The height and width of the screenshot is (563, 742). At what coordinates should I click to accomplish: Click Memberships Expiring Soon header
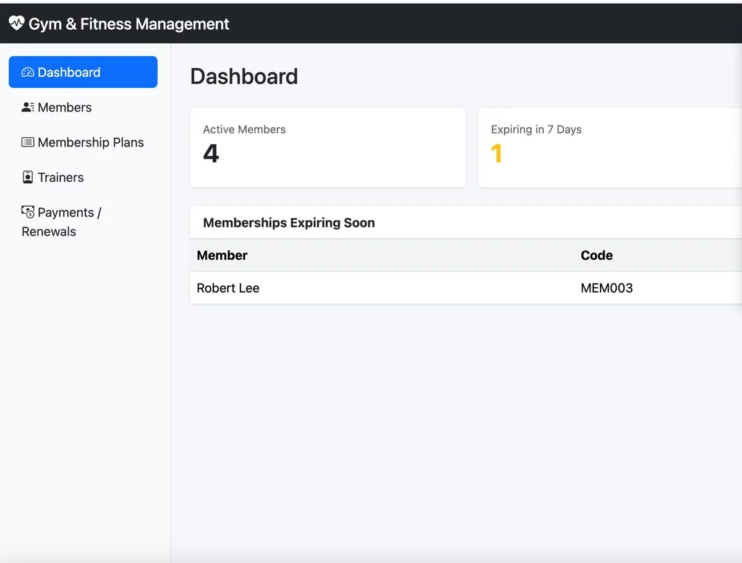[x=289, y=223]
